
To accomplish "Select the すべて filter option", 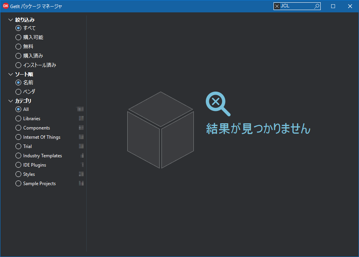I will [x=18, y=28].
